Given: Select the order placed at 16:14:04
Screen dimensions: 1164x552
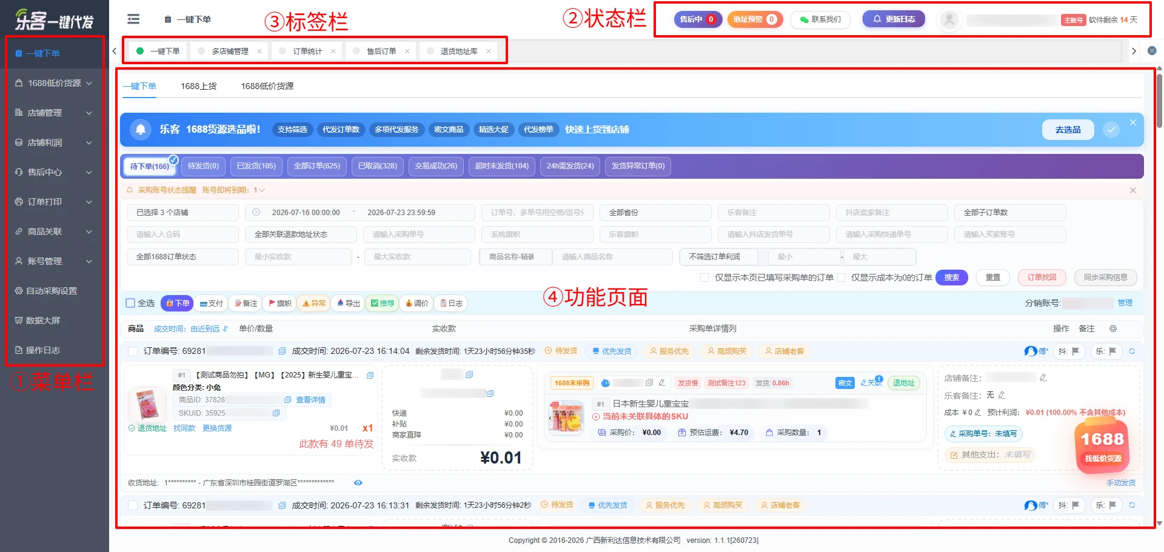Looking at the screenshot, I should [x=133, y=351].
